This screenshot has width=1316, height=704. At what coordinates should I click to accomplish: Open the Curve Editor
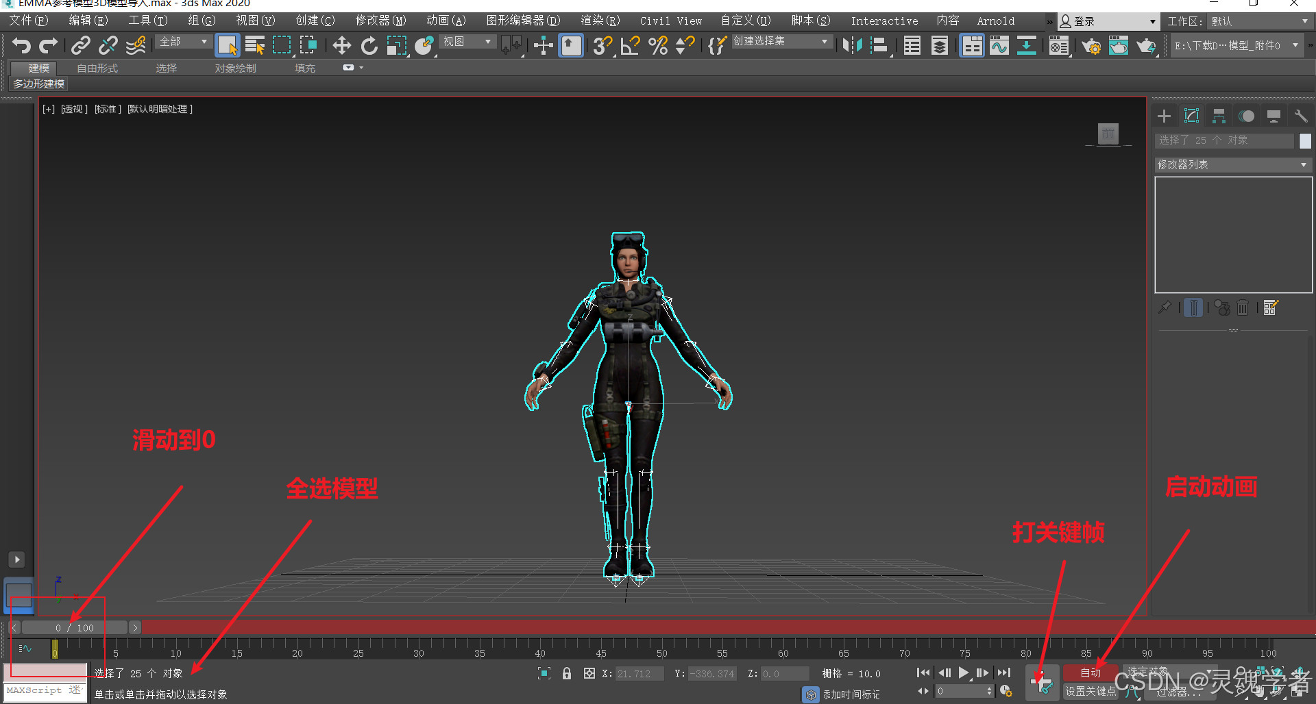999,46
